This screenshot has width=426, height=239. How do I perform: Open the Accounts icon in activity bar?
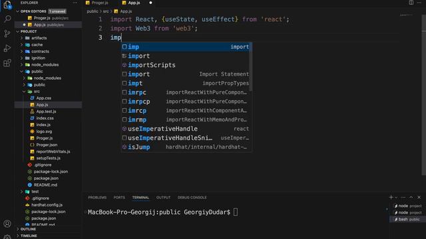point(7,224)
